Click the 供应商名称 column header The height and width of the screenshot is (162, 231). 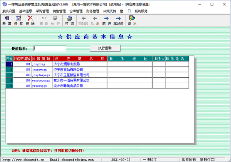pos(80,59)
